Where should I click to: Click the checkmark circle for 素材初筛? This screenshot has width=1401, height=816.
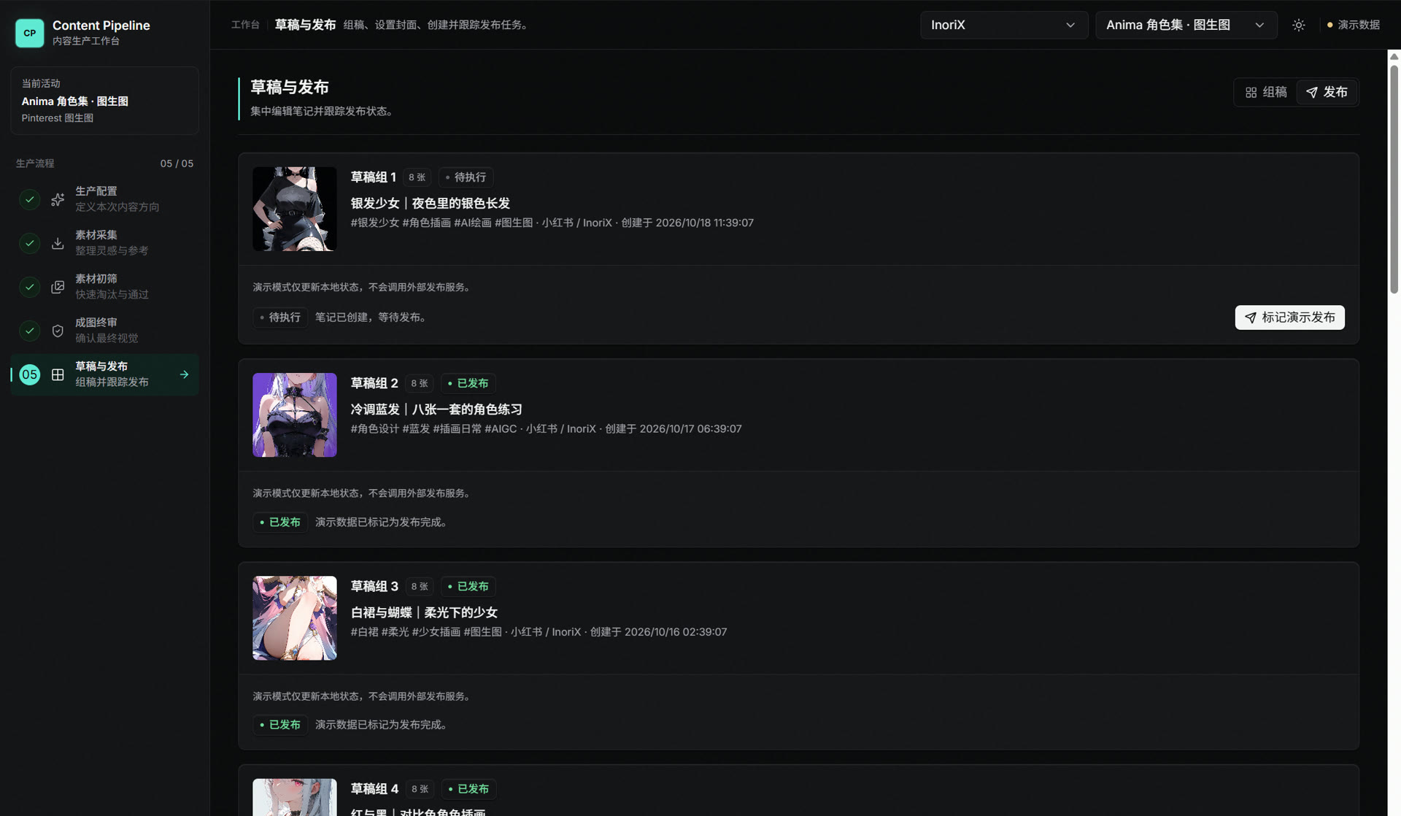click(29, 287)
